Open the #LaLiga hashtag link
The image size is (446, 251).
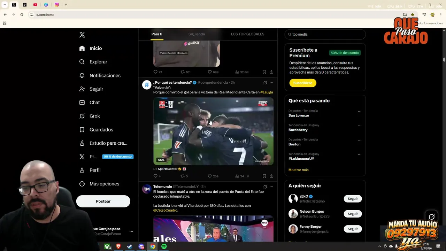267,92
